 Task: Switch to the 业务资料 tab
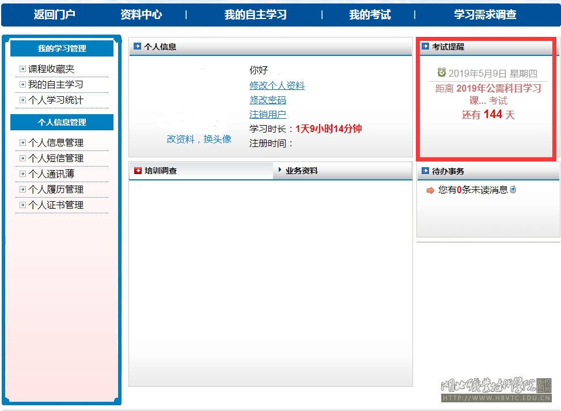[301, 171]
